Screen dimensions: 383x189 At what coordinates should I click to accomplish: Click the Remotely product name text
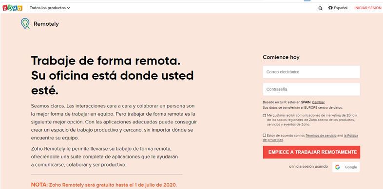(46, 24)
